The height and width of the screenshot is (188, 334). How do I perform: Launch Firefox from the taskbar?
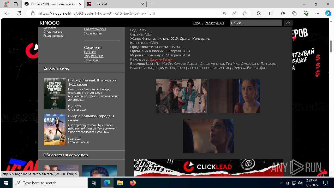tap(133, 183)
